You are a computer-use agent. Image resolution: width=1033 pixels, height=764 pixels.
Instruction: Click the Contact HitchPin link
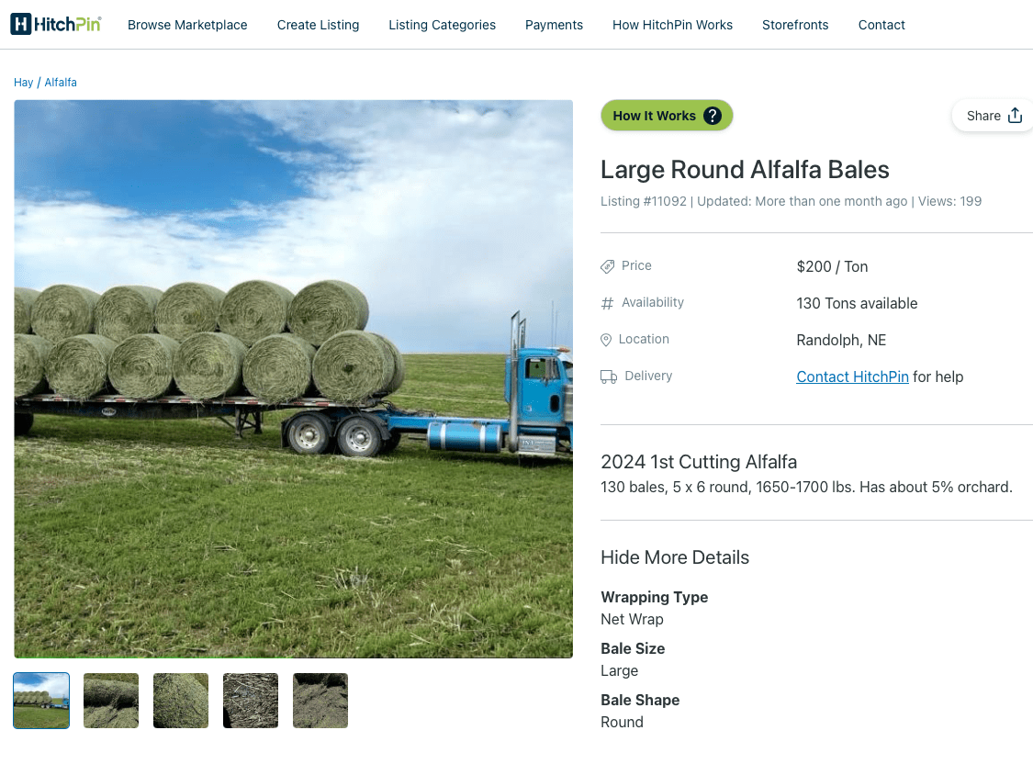click(x=852, y=376)
